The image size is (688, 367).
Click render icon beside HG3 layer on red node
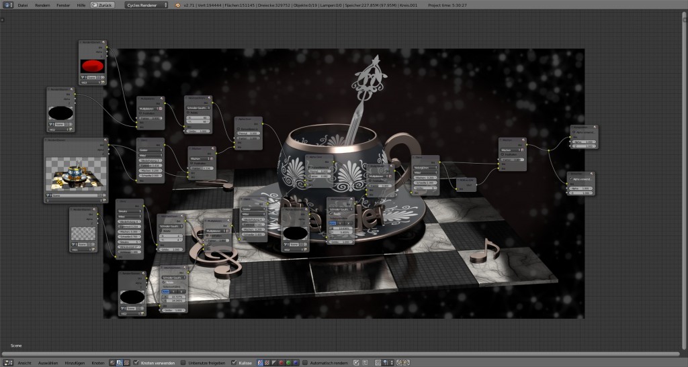click(103, 83)
